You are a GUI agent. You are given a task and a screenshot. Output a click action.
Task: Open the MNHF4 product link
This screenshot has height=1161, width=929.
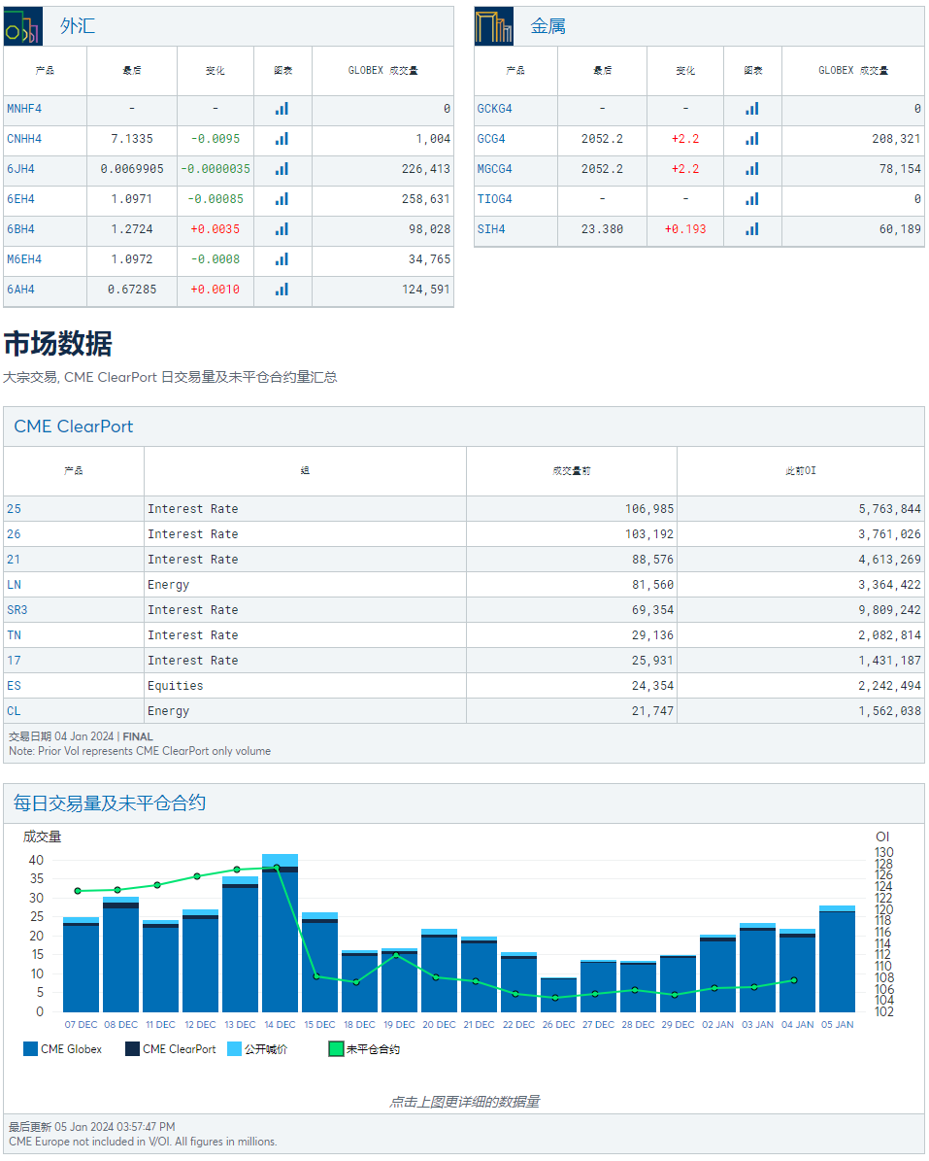coord(24,109)
